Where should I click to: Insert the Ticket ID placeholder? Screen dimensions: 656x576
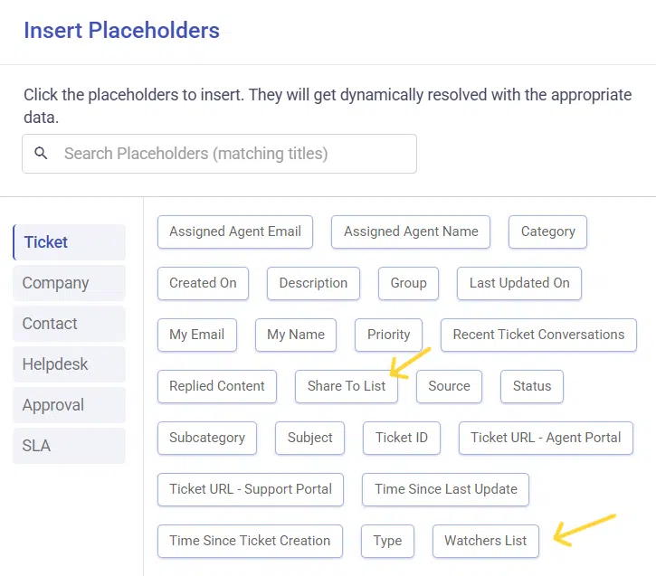click(402, 438)
